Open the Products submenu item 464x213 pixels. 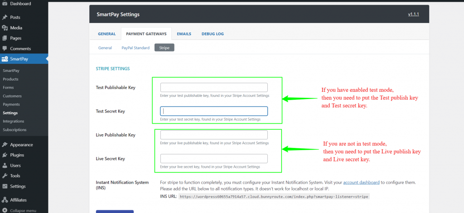point(11,79)
